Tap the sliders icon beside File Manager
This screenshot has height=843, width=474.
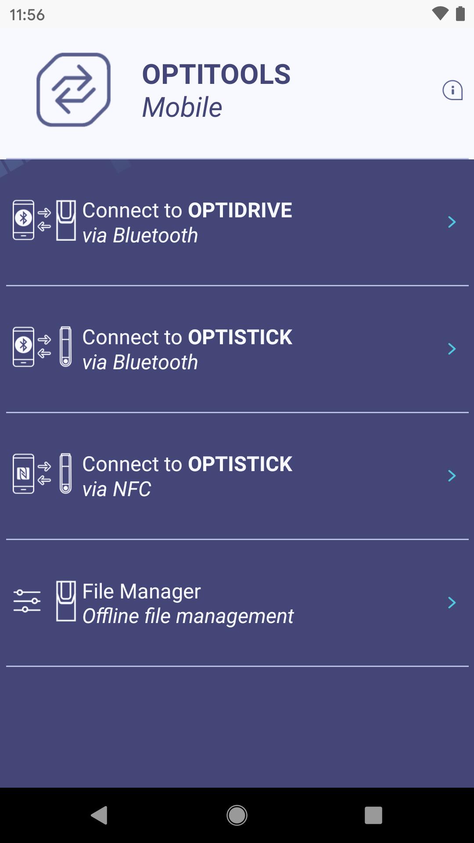27,601
